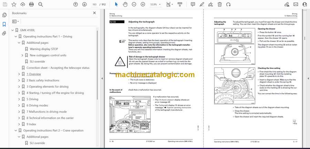Edit the page number field
This screenshot has height=149, width=310.
pyautogui.click(x=94, y=4)
